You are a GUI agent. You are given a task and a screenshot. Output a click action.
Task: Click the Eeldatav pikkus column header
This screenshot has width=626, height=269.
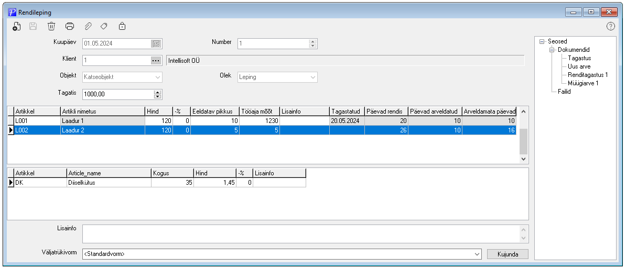(214, 111)
